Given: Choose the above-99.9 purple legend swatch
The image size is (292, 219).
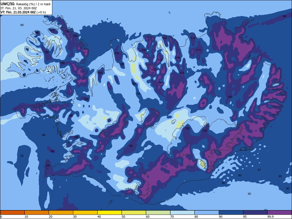Looking at the screenshot, I should [279, 213].
